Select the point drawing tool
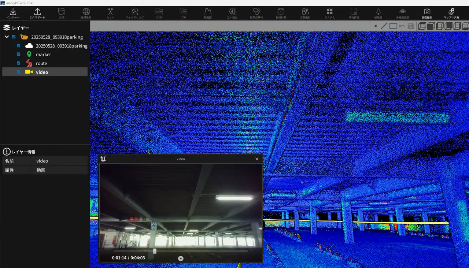469x268 pixels. click(376, 26)
